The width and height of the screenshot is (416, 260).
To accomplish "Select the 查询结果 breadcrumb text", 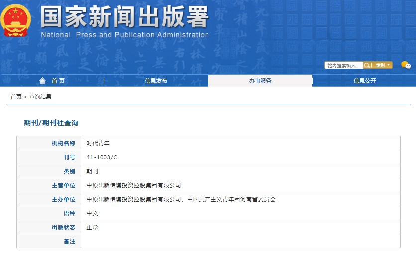I will coord(40,97).
